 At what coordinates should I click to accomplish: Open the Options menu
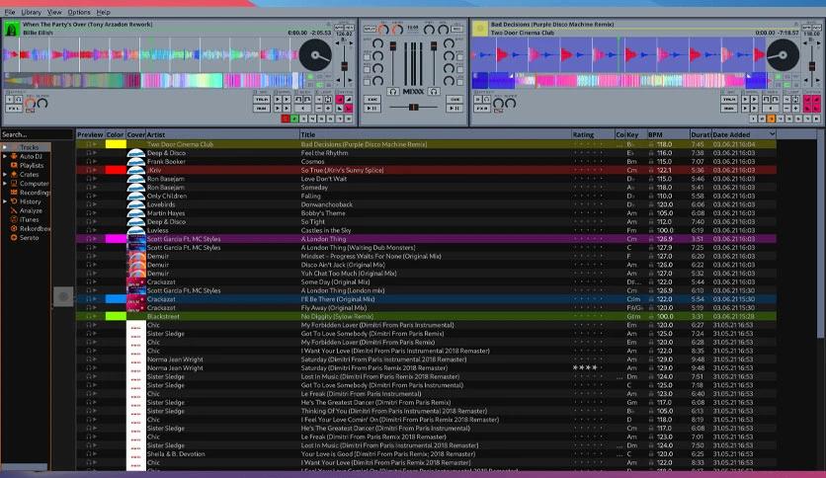tap(78, 12)
